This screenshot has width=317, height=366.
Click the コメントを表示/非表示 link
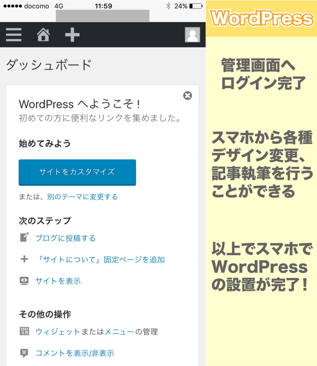(x=75, y=353)
